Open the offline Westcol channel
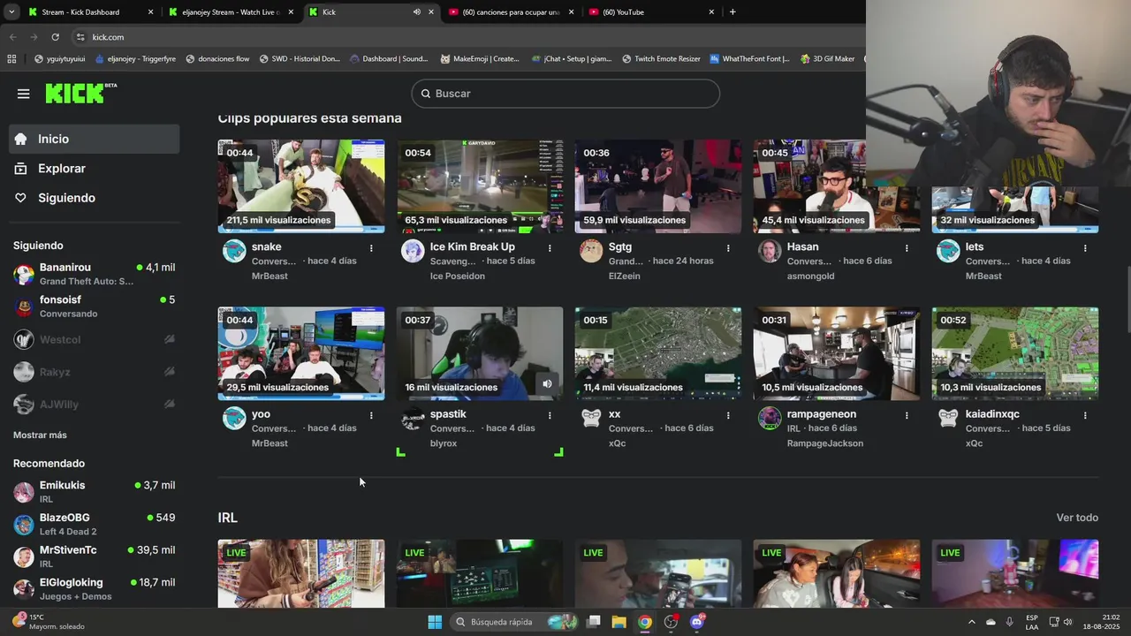The image size is (1131, 636). (x=95, y=339)
